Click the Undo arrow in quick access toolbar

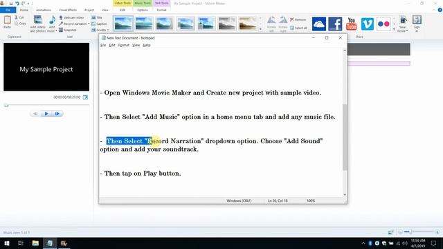[x=17, y=3]
